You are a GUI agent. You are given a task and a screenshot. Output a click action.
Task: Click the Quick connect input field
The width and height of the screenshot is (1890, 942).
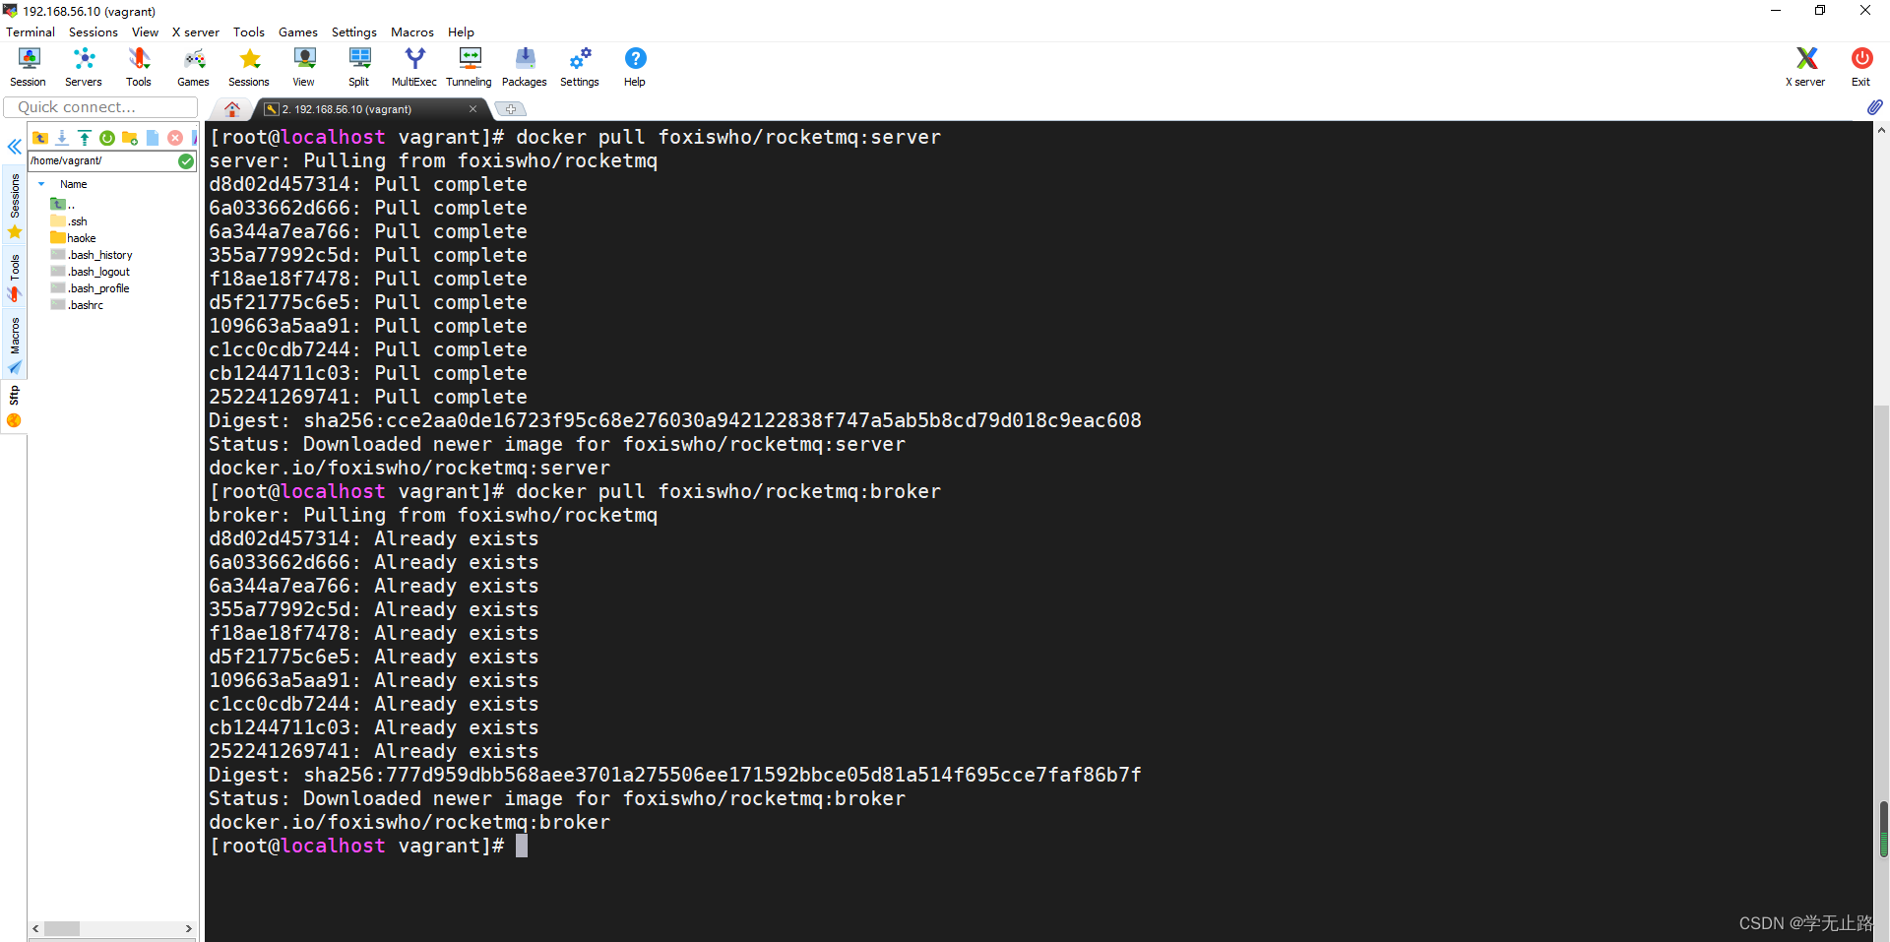pyautogui.click(x=100, y=106)
